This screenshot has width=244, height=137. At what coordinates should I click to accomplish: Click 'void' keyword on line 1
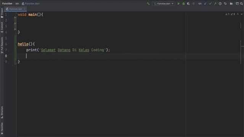coord(22,14)
